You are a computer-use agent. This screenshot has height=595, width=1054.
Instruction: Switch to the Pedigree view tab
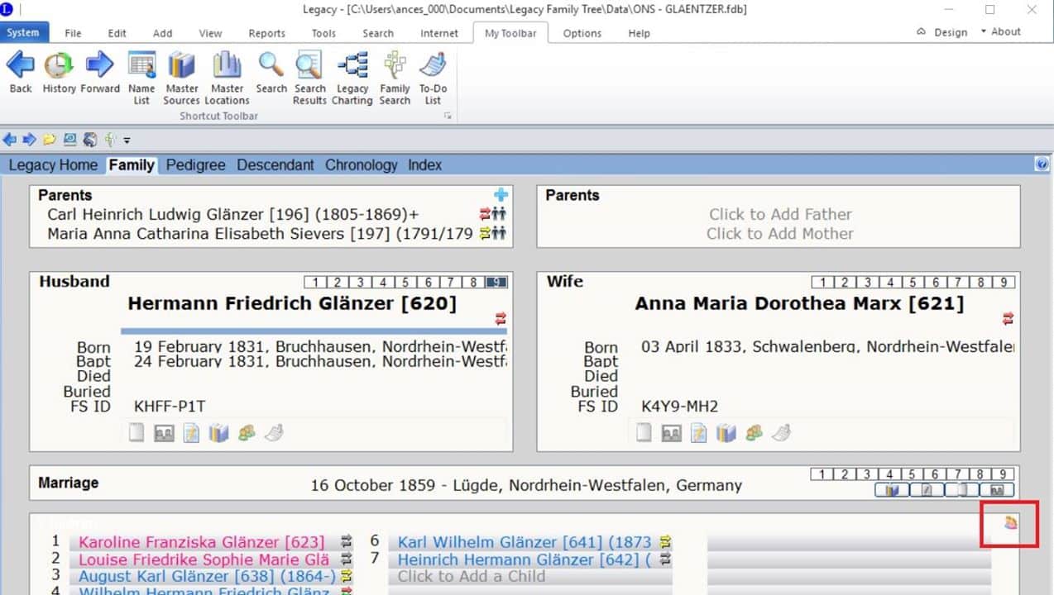[x=196, y=164]
